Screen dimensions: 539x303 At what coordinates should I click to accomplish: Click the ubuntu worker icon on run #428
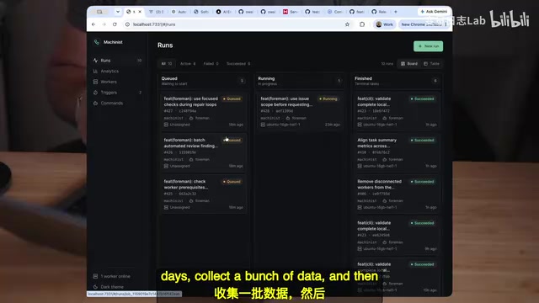[x=263, y=125]
